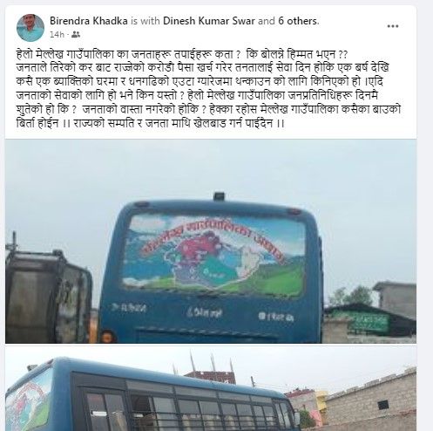Click the painted rear window in second photo
The height and width of the screenshot is (431, 433).
(29, 400)
